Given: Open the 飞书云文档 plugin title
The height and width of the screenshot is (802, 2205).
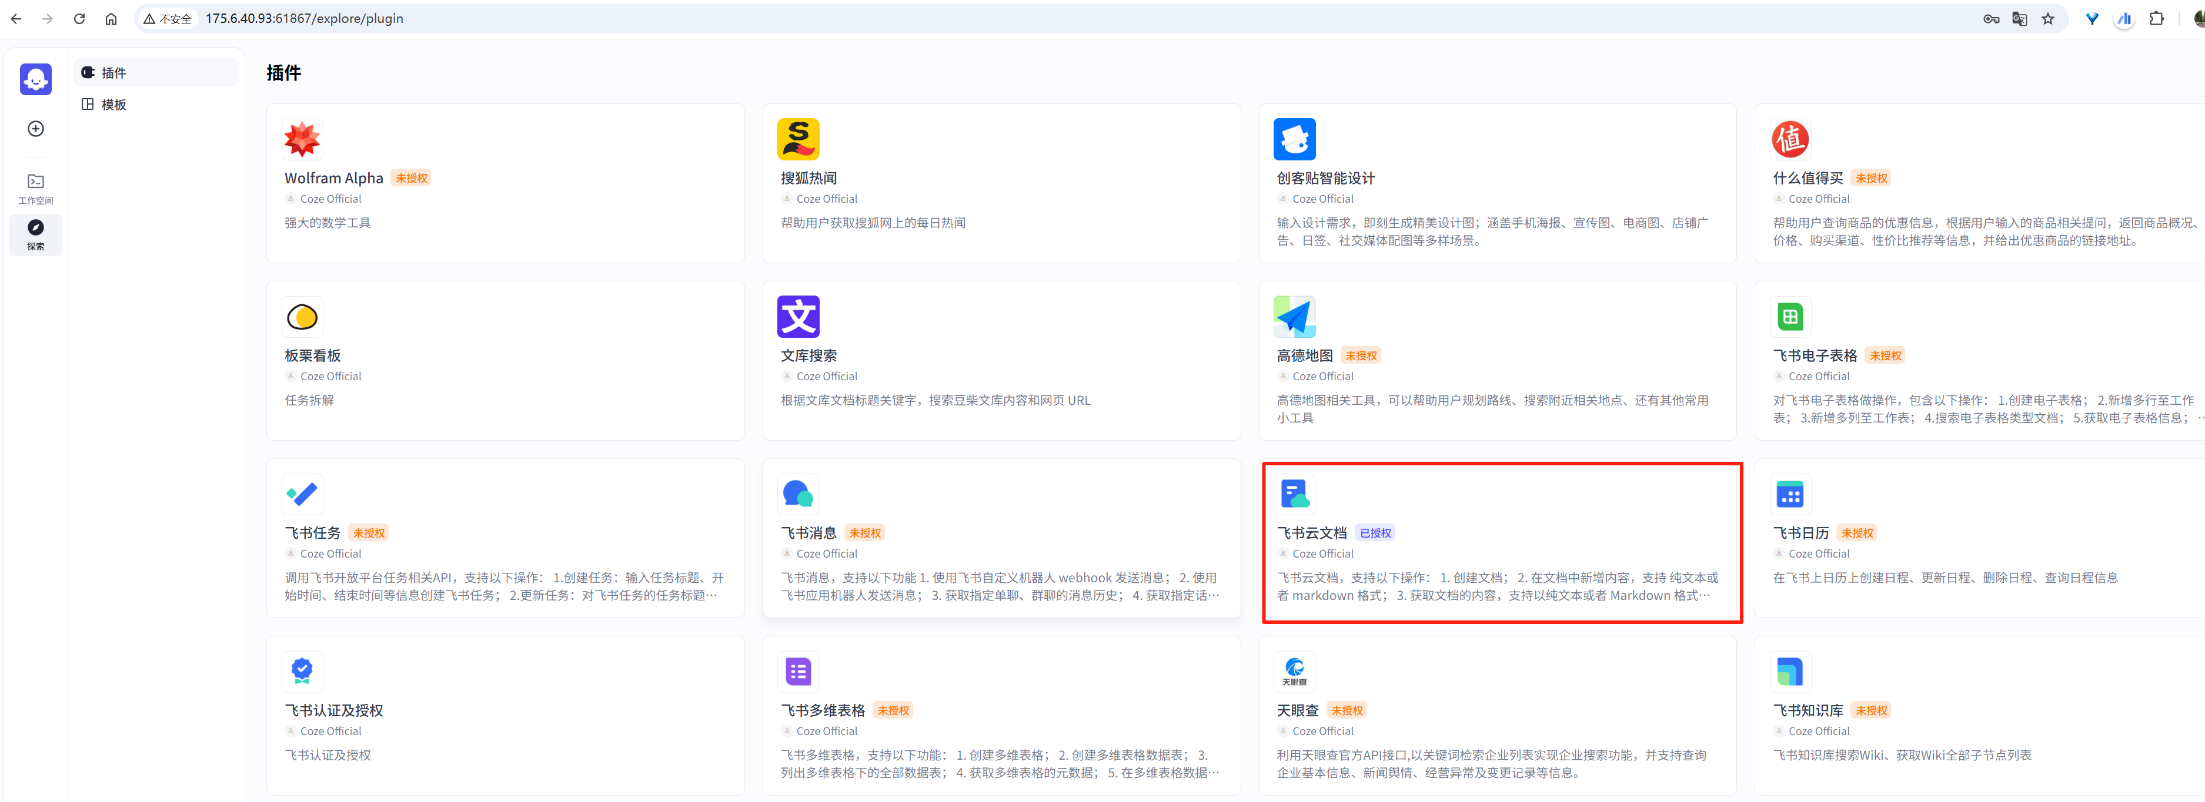Looking at the screenshot, I should pyautogui.click(x=1311, y=533).
